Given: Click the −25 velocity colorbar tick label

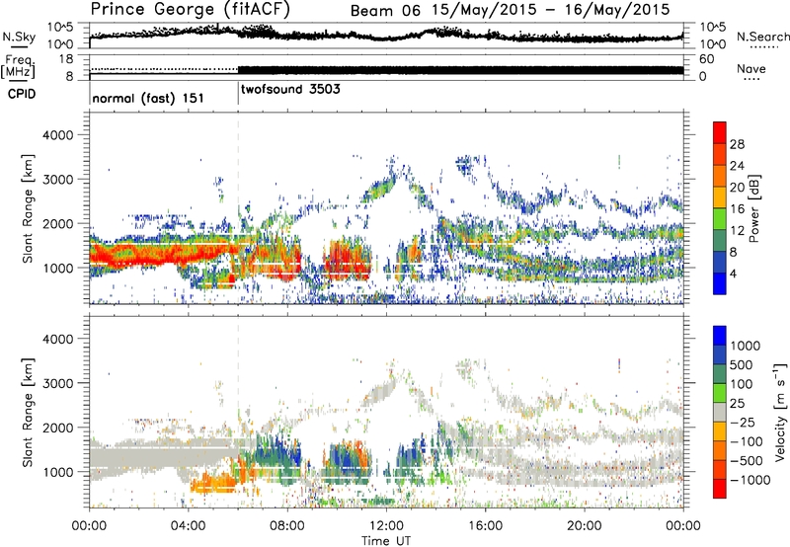Looking at the screenshot, I should point(745,422).
